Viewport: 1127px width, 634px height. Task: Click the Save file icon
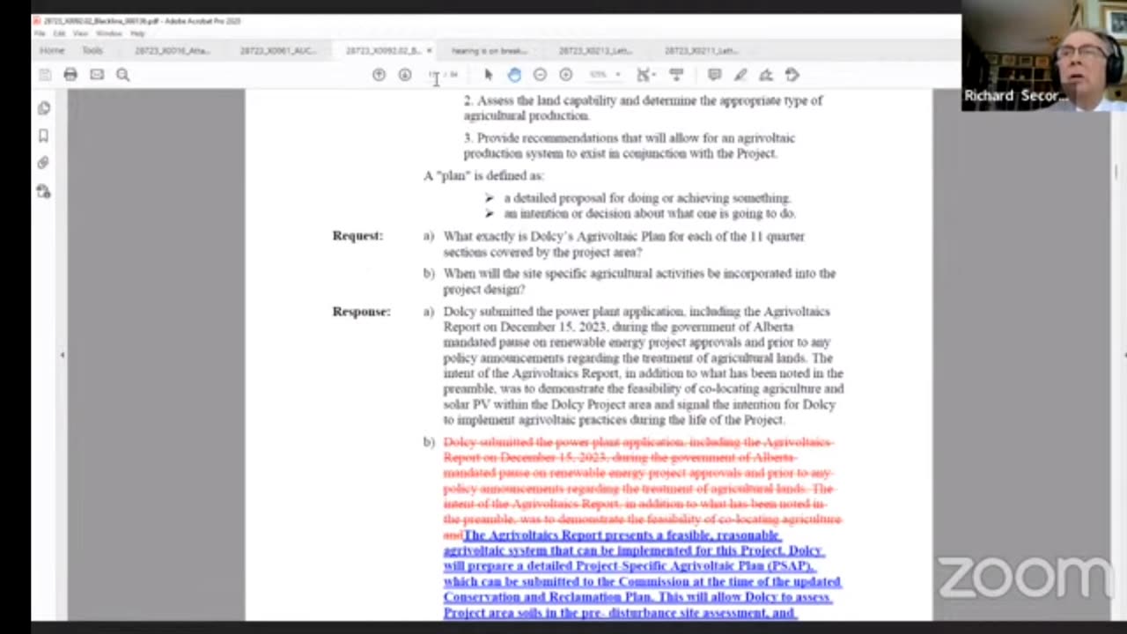tap(45, 75)
